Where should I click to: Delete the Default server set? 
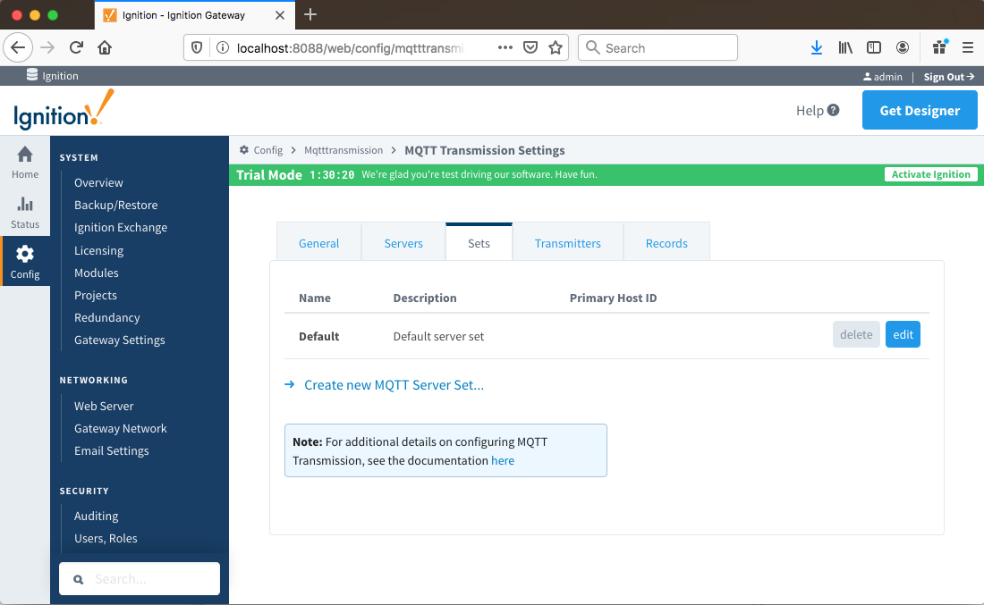click(856, 335)
